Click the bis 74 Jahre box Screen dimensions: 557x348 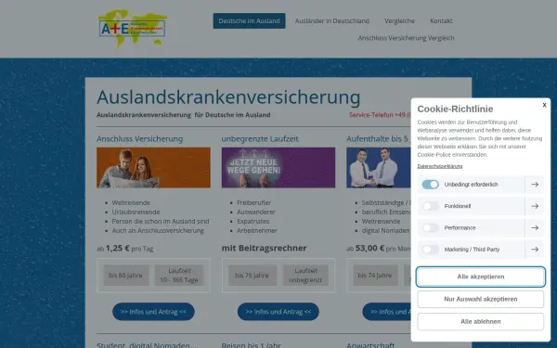375,276
